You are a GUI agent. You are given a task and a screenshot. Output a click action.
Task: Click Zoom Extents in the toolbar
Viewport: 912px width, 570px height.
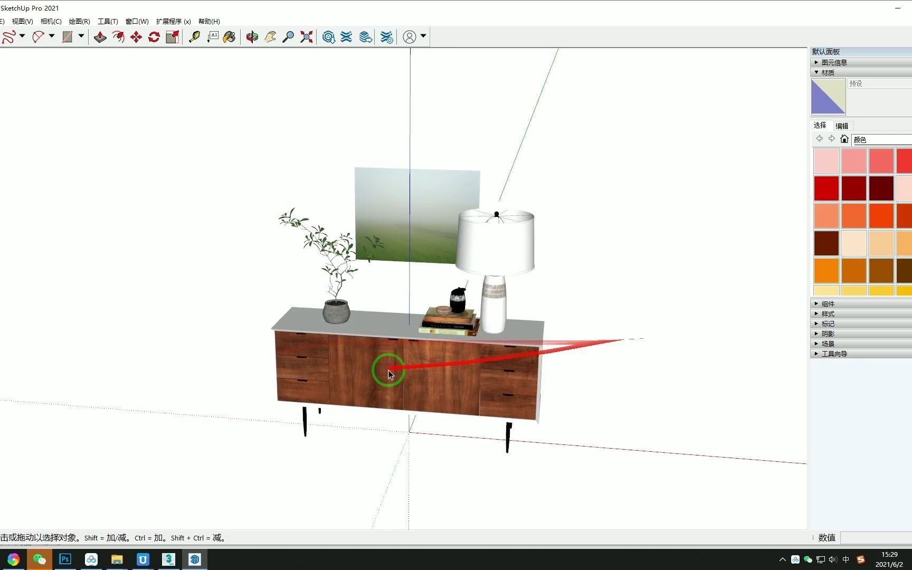tap(306, 37)
